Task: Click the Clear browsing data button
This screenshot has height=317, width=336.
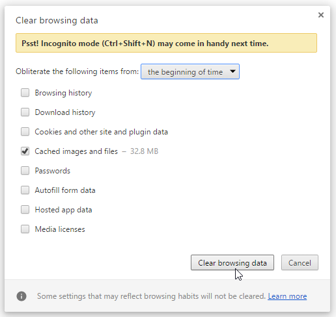Action: [x=232, y=262]
